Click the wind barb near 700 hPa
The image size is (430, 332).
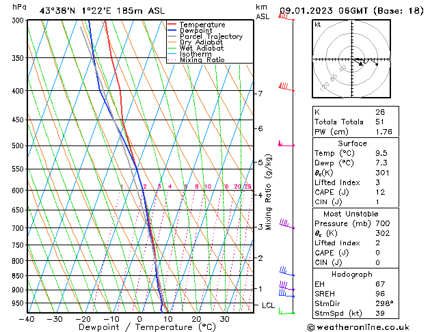pos(286,224)
